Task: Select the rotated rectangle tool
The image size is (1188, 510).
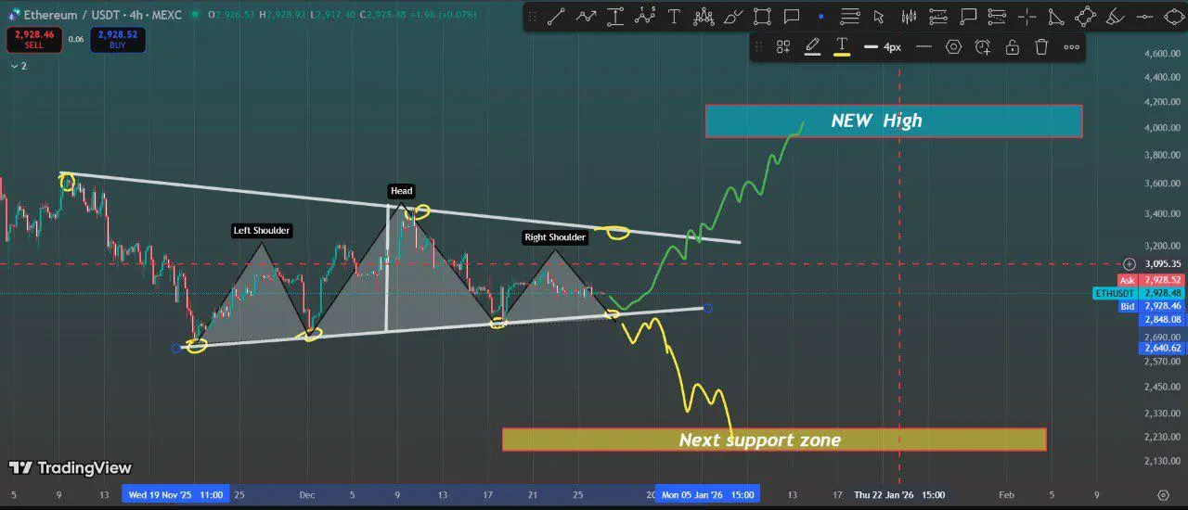Action: [x=1085, y=17]
